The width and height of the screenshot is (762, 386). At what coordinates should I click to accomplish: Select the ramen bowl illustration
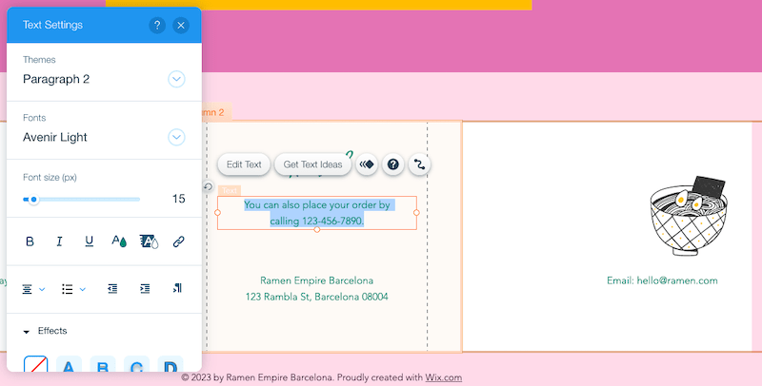point(689,216)
